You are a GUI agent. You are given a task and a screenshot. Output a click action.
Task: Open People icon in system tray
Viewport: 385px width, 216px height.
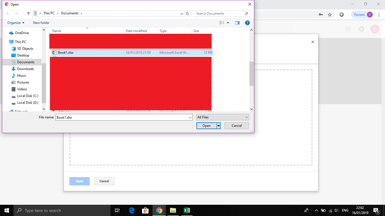coord(306,210)
